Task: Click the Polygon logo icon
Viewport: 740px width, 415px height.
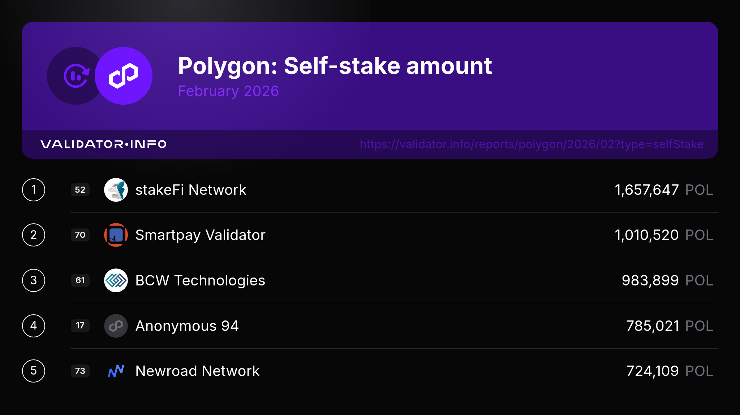Action: tap(123, 76)
